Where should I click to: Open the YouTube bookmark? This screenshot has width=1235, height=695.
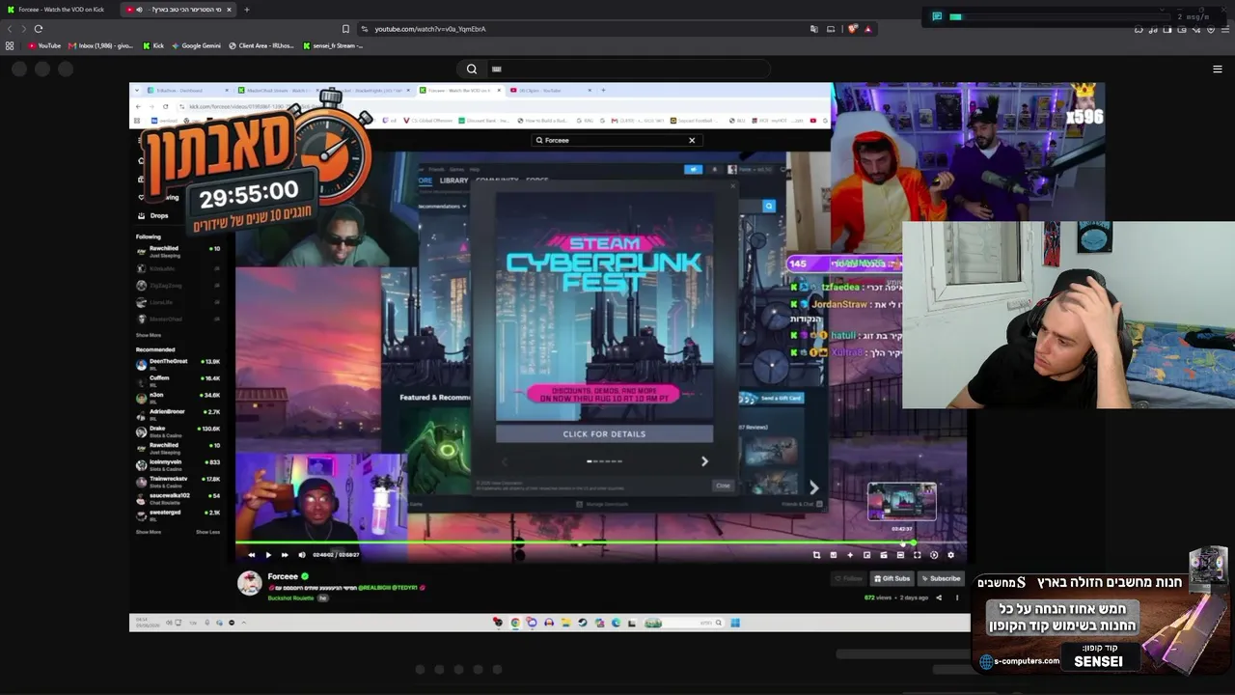[x=44, y=45]
